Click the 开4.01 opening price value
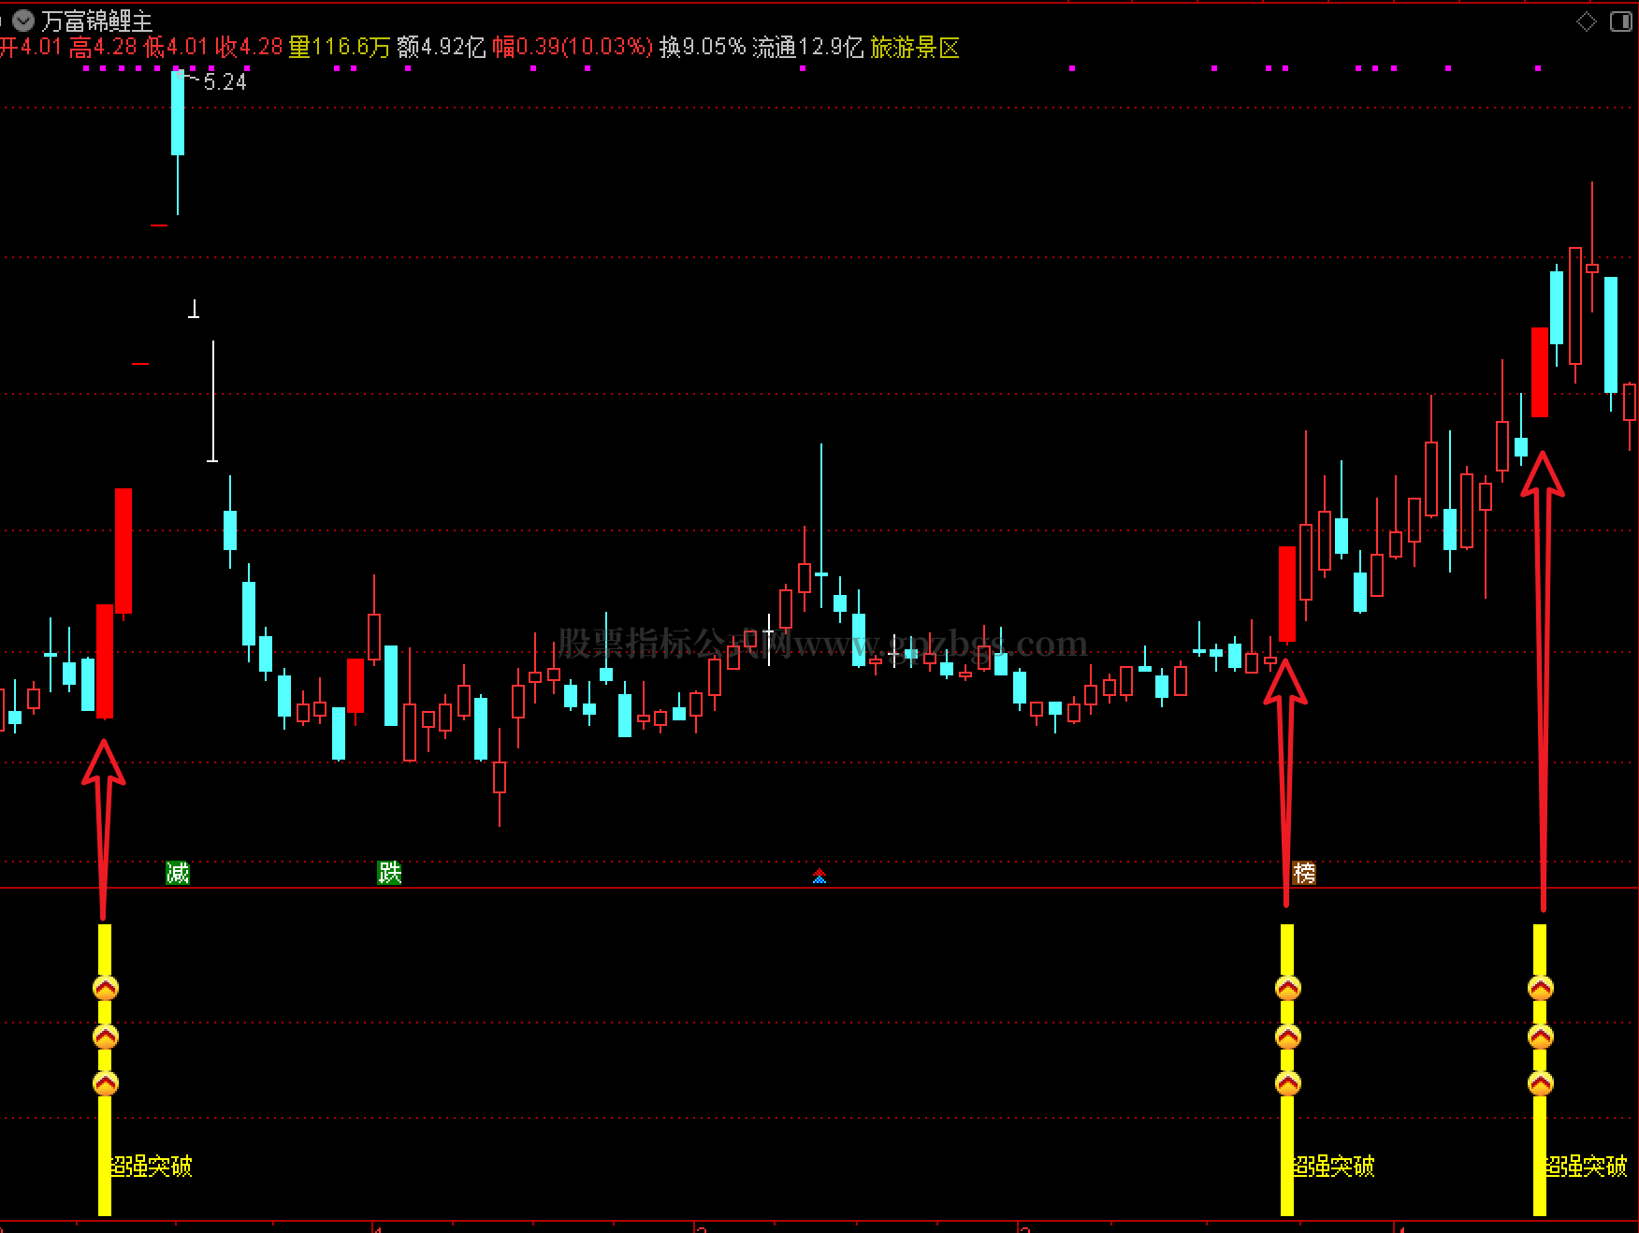The height and width of the screenshot is (1233, 1639). tap(31, 47)
